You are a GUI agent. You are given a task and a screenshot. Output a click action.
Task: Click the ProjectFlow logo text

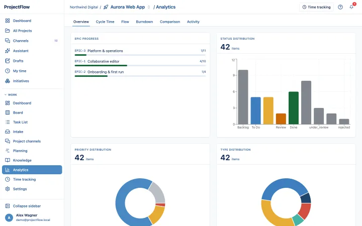click(x=17, y=7)
